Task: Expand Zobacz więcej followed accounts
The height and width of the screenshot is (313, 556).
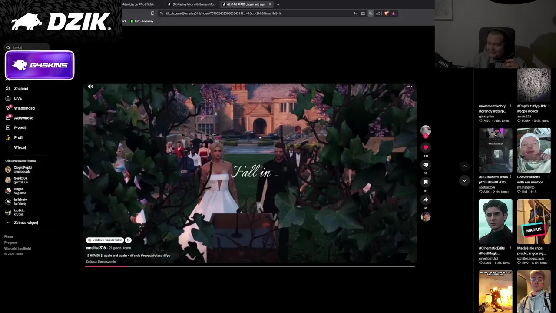Action: click(22, 223)
